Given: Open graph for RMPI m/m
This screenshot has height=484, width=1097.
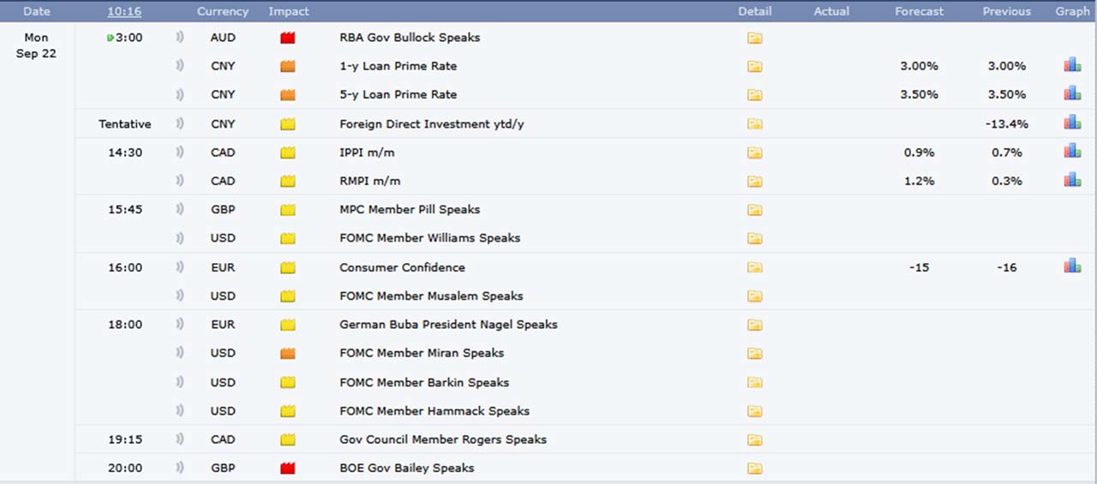Looking at the screenshot, I should click(x=1072, y=180).
